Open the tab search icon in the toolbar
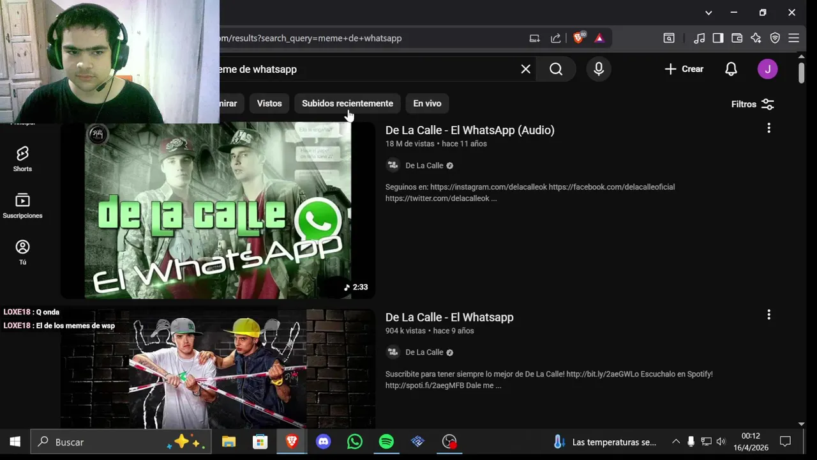Viewport: 817px width, 460px height. click(669, 38)
